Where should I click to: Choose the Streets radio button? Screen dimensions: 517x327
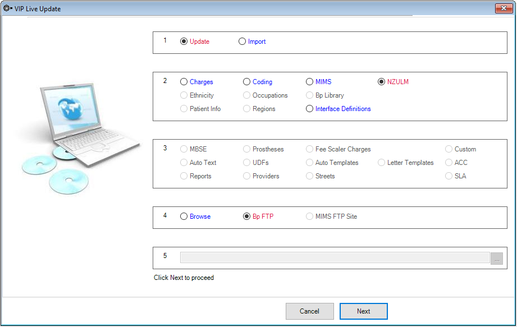(x=309, y=176)
